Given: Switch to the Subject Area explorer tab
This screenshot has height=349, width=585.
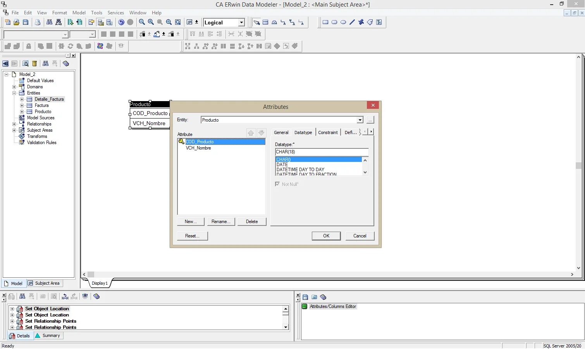Looking at the screenshot, I should [x=44, y=283].
